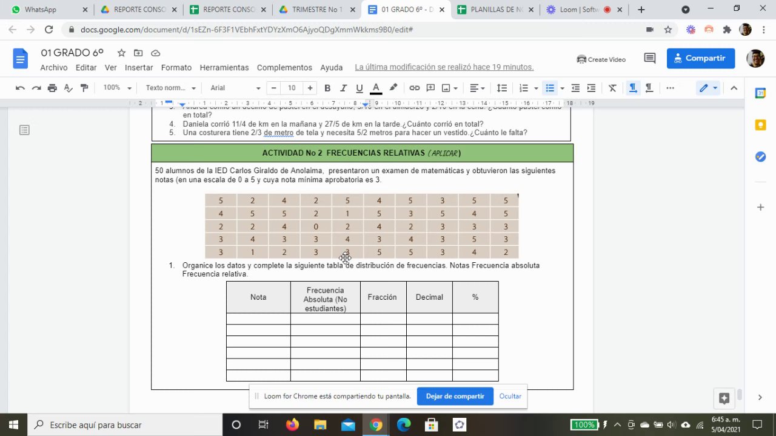Open the Arial font dropdown
Image resolution: width=776 pixels, height=436 pixels.
coord(235,88)
